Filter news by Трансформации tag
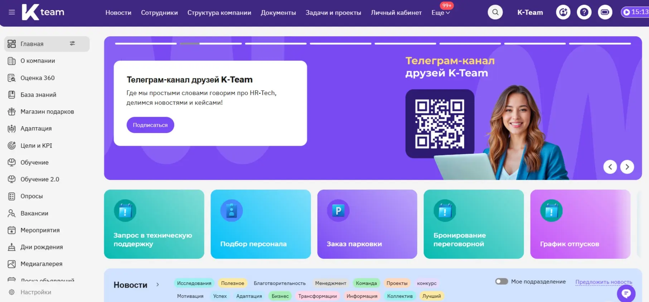This screenshot has height=302, width=649. tap(318, 296)
